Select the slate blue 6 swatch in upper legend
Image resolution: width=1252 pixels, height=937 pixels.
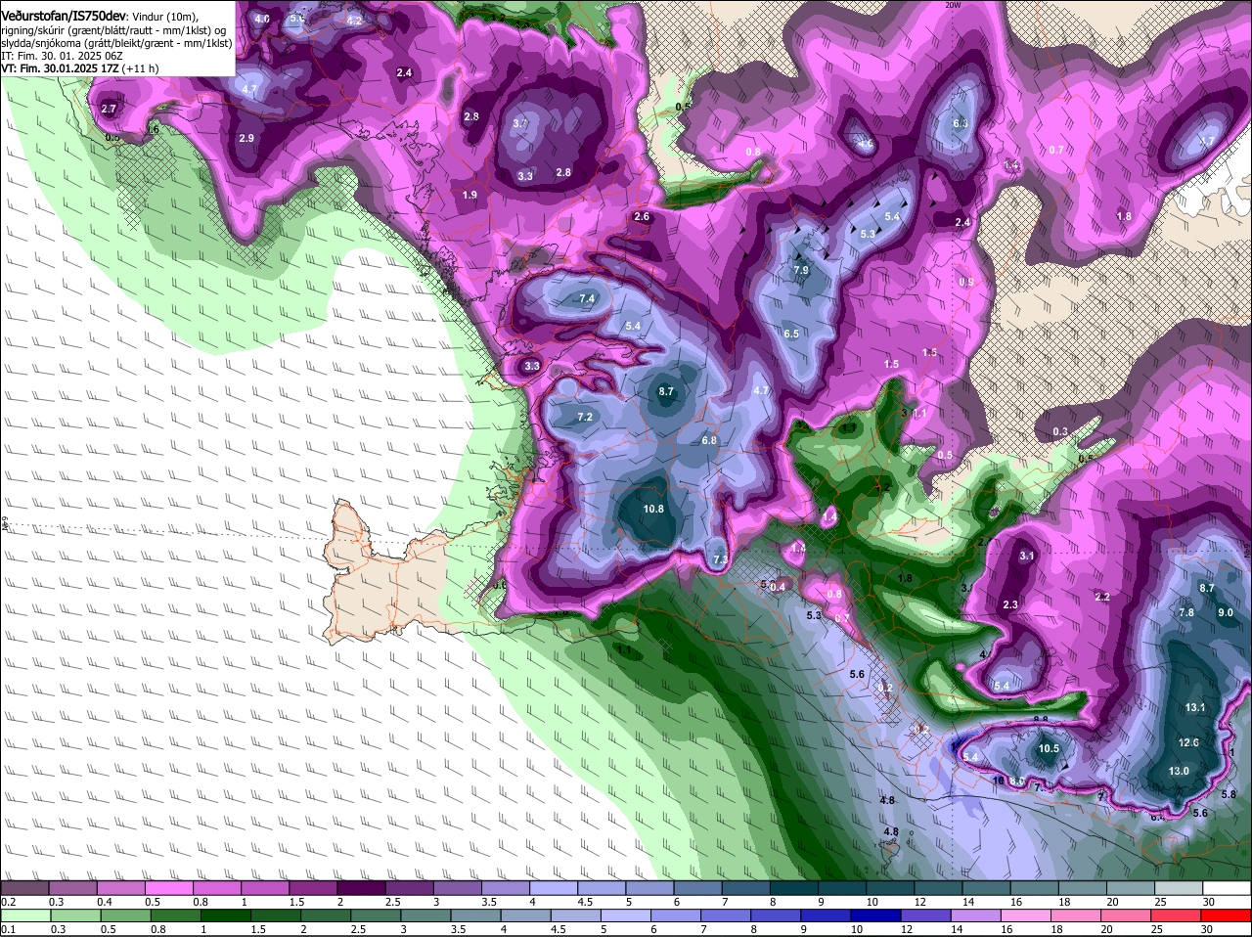(x=698, y=888)
